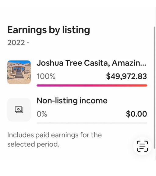Select the Non-listing income row title

tap(72, 101)
